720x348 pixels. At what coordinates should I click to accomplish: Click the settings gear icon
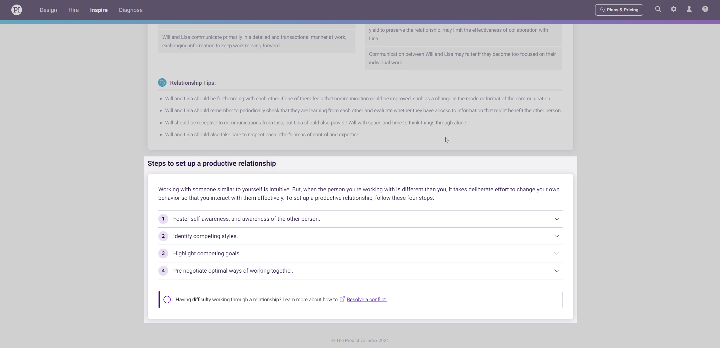tap(673, 10)
